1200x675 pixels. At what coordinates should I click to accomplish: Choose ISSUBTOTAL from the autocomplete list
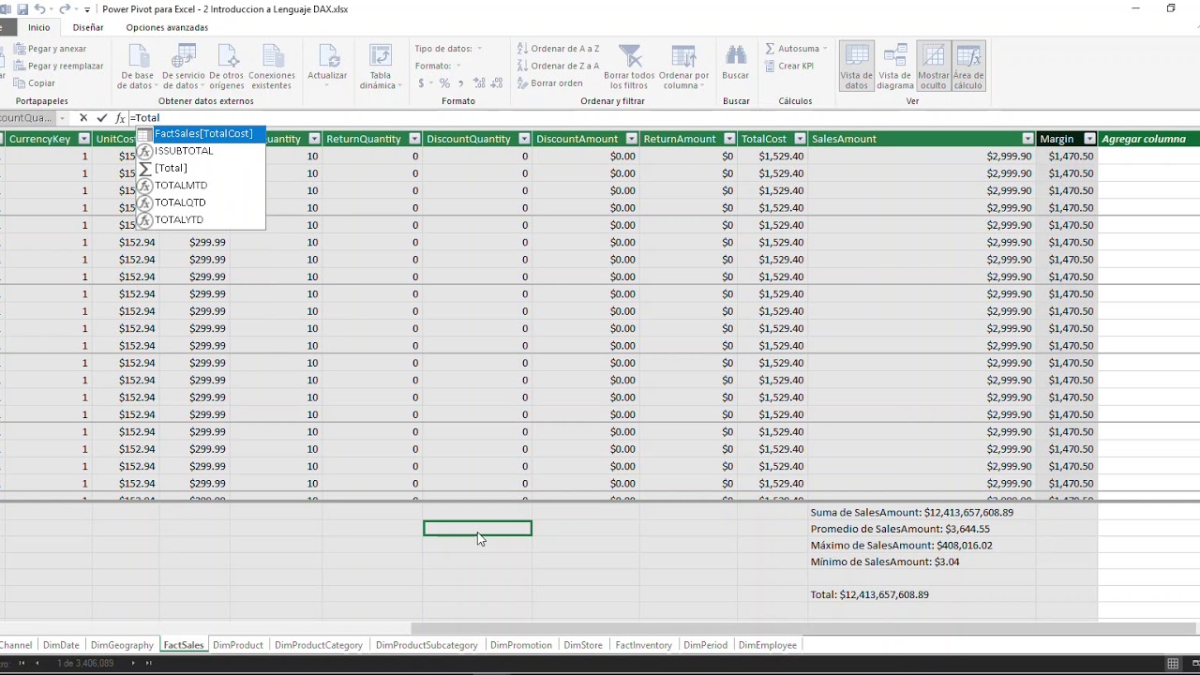point(201,151)
